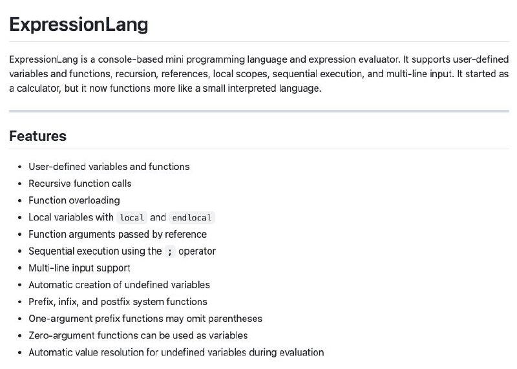Click the Features section heading
Screen dimensions: 517x369
coord(37,136)
